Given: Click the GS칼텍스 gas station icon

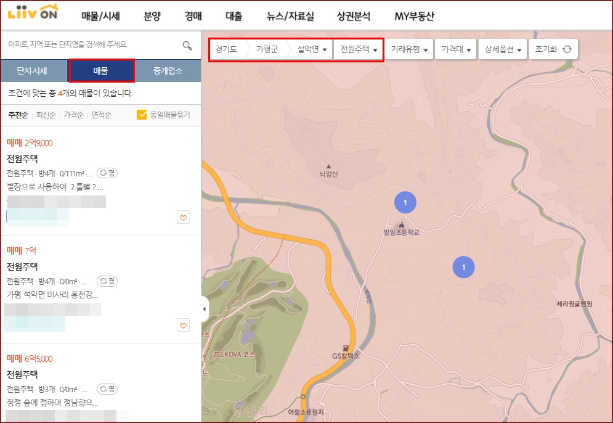Looking at the screenshot, I should pyautogui.click(x=345, y=348).
